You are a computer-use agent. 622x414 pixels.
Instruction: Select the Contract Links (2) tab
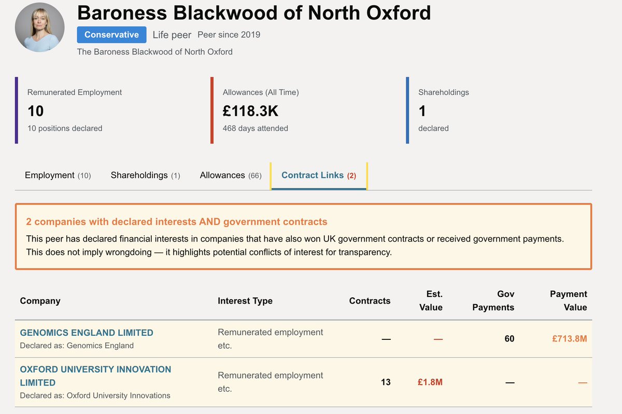point(319,176)
